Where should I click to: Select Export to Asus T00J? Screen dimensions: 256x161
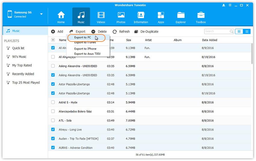[x=87, y=54]
